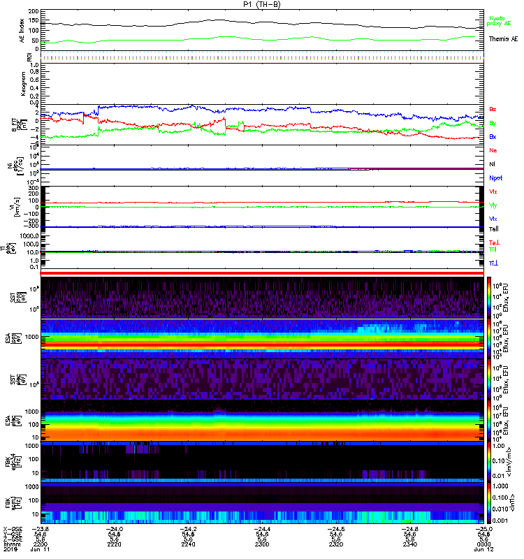Select the green By legend entry
The image size is (524, 559).
tap(493, 124)
